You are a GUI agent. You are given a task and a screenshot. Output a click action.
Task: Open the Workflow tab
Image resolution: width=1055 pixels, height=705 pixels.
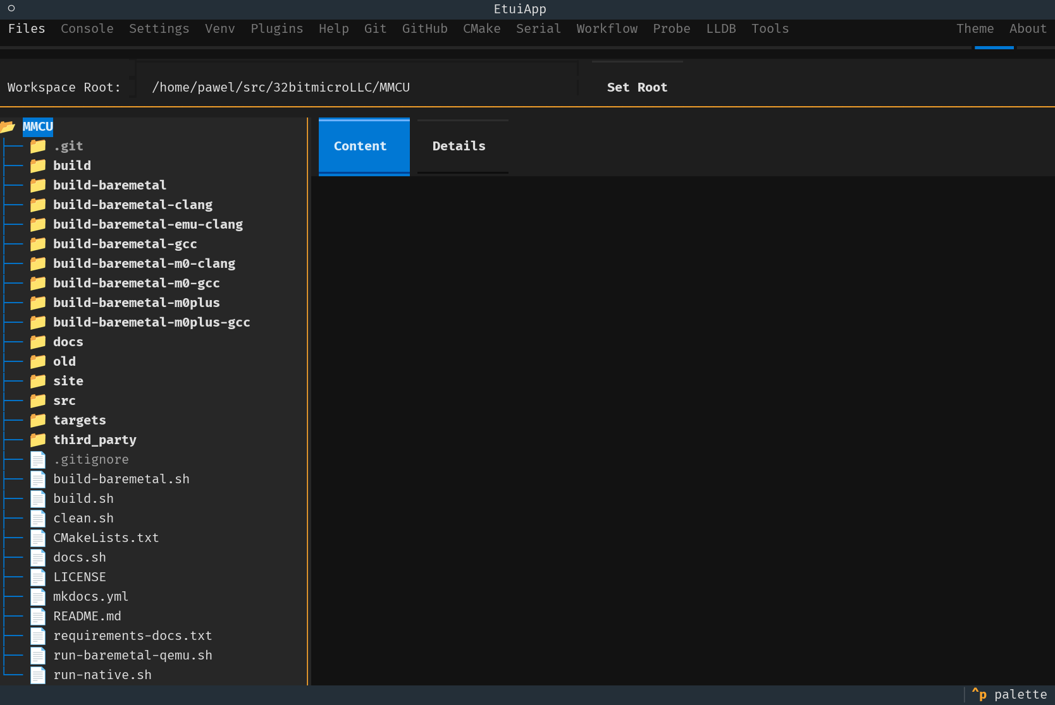[607, 28]
